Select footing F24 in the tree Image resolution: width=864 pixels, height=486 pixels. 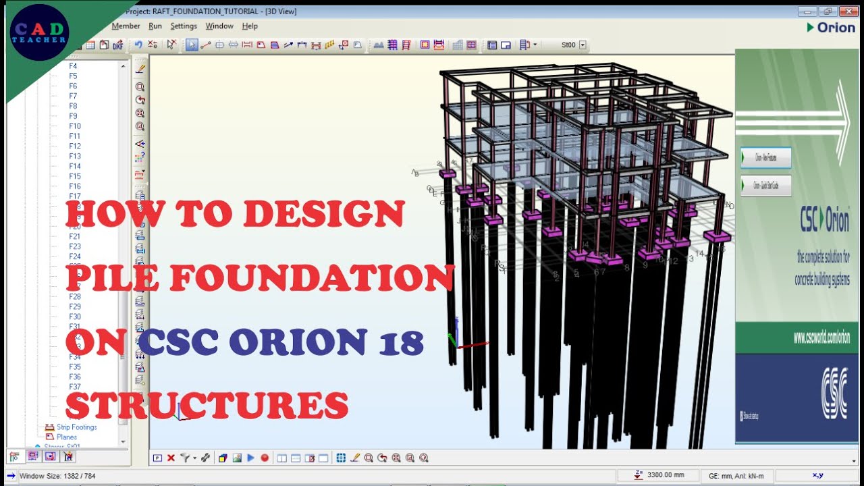click(74, 256)
